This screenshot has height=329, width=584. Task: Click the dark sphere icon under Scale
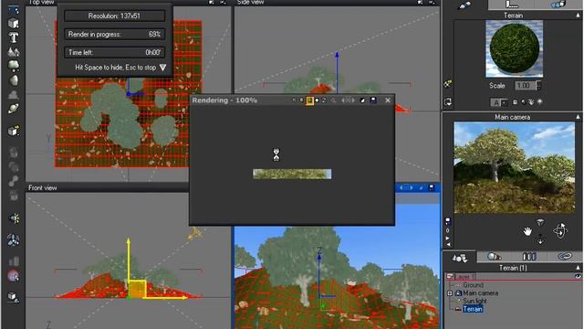(x=523, y=101)
